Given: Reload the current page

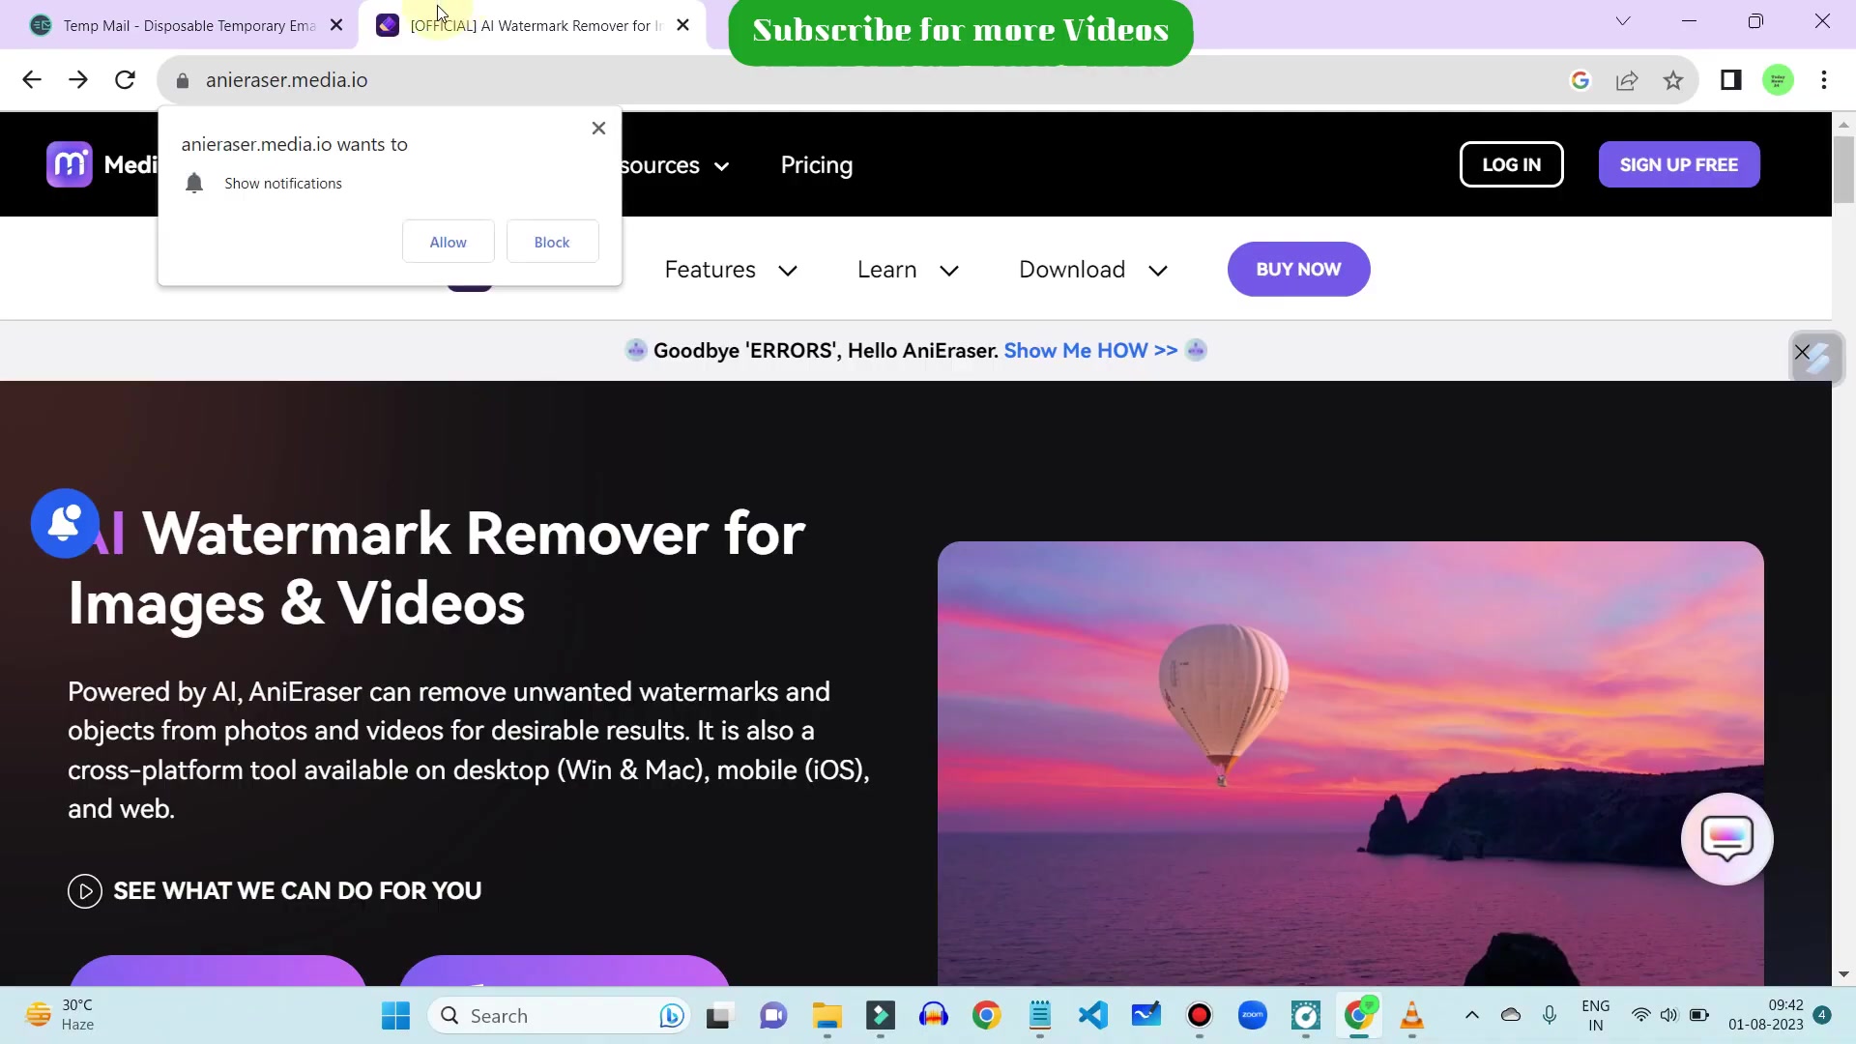Looking at the screenshot, I should tap(125, 80).
